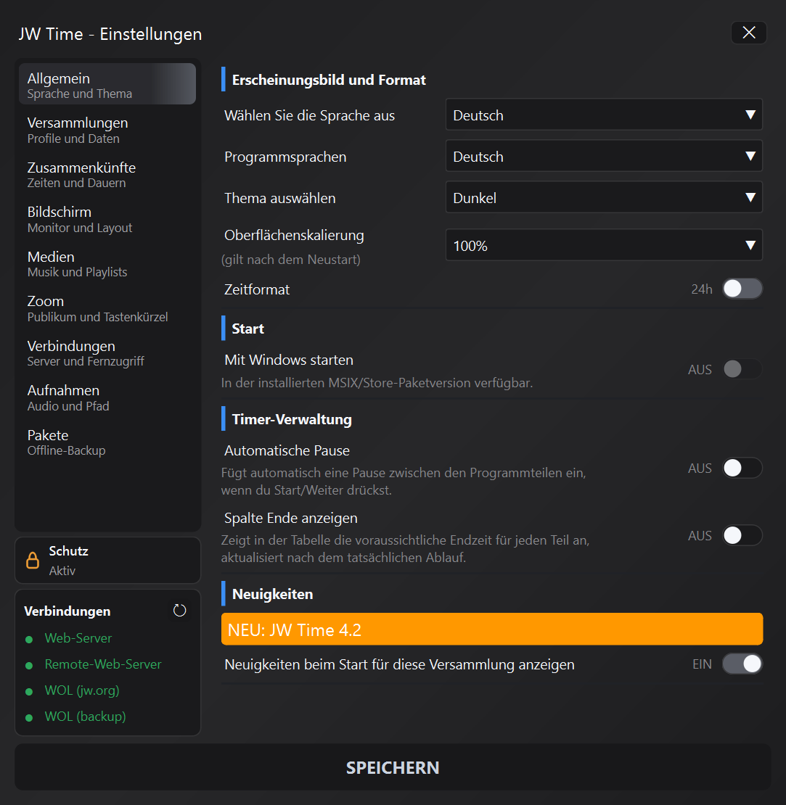This screenshot has width=786, height=805.
Task: Click the SPEICHERN button
Action: point(393,767)
